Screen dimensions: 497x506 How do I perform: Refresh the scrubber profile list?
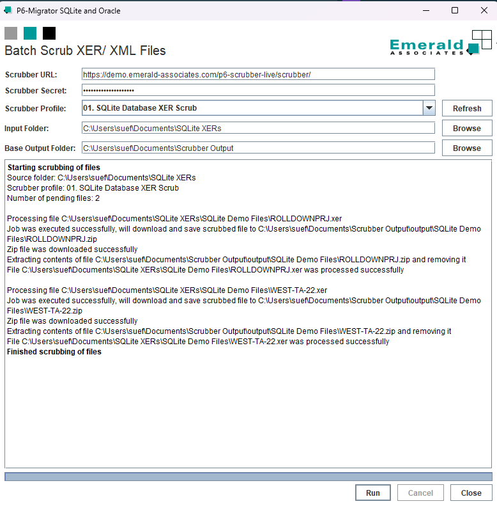[x=467, y=108]
